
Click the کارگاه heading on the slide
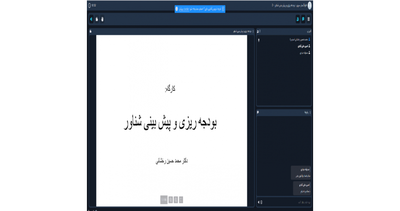point(170,89)
